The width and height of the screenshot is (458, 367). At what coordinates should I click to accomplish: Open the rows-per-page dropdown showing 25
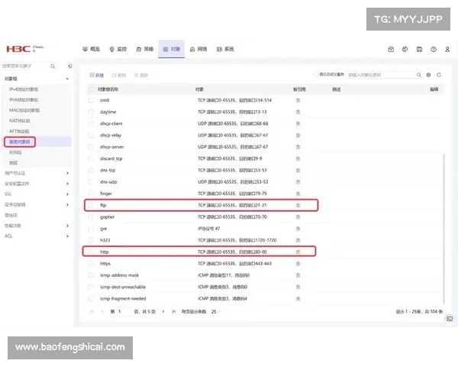[216, 312]
